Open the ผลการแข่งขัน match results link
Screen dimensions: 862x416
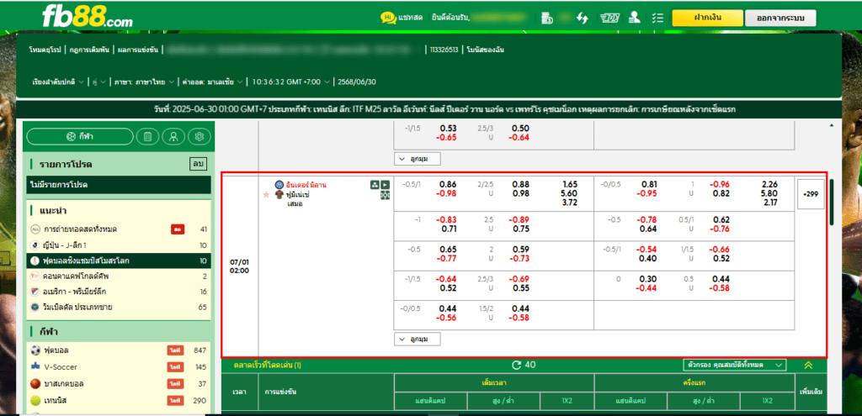tap(137, 50)
